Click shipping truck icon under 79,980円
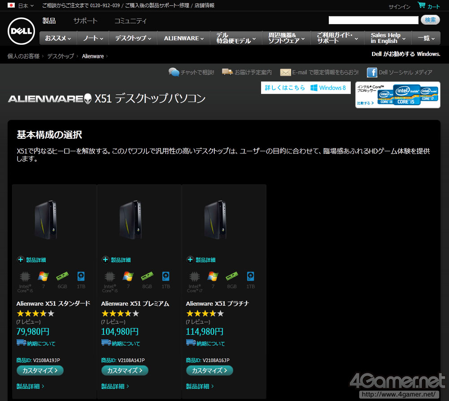The height and width of the screenshot is (401, 449). 22,342
